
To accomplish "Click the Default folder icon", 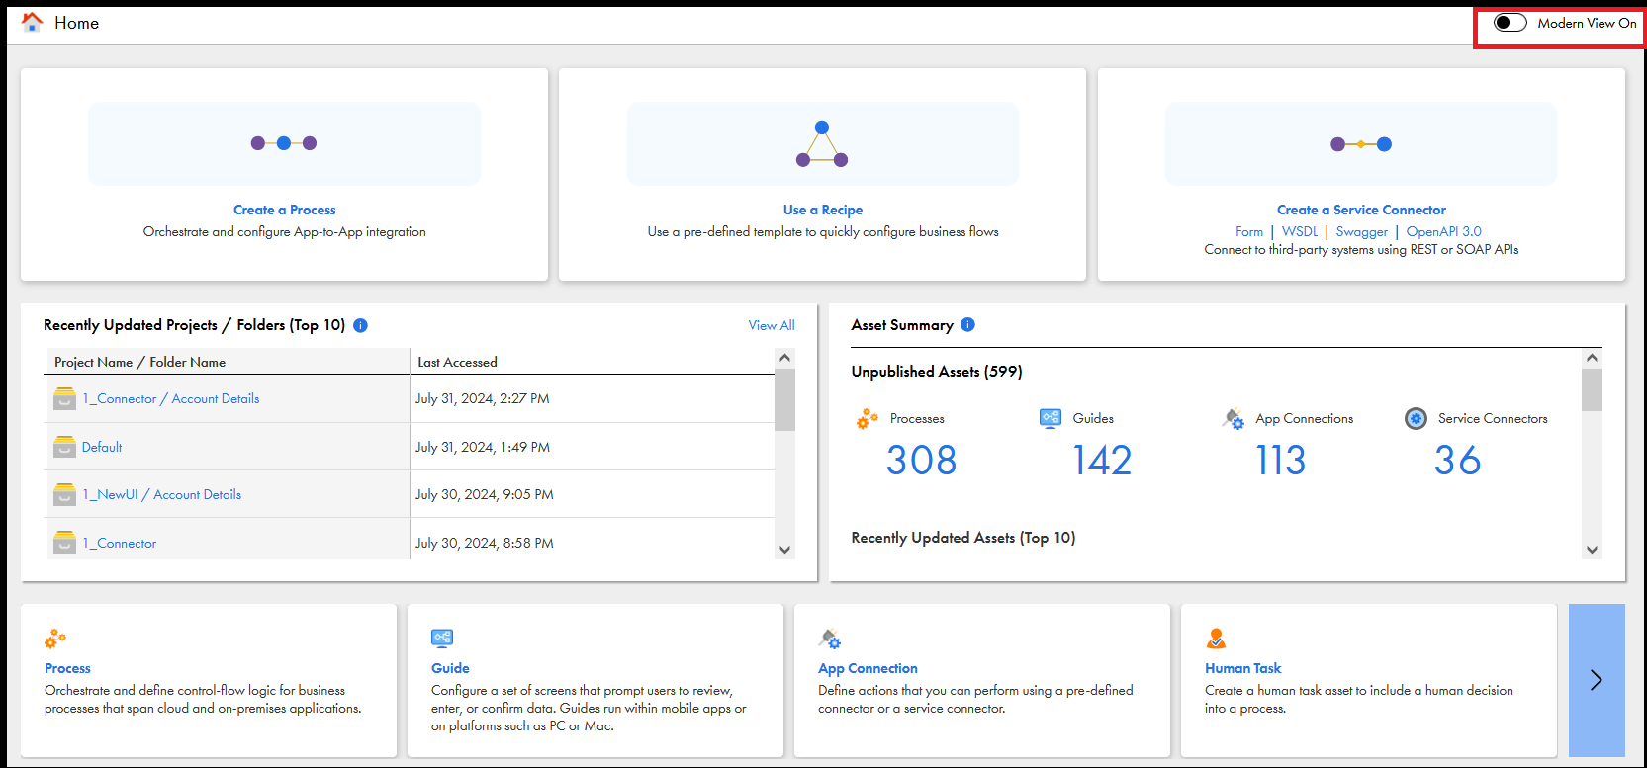I will 65,447.
